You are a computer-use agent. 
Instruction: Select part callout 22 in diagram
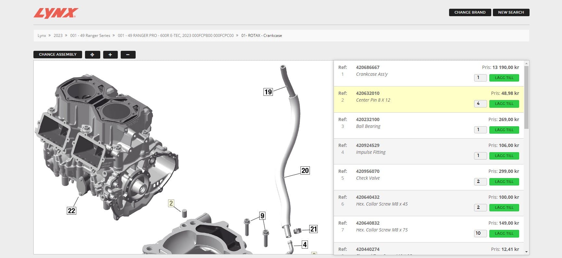click(x=71, y=211)
